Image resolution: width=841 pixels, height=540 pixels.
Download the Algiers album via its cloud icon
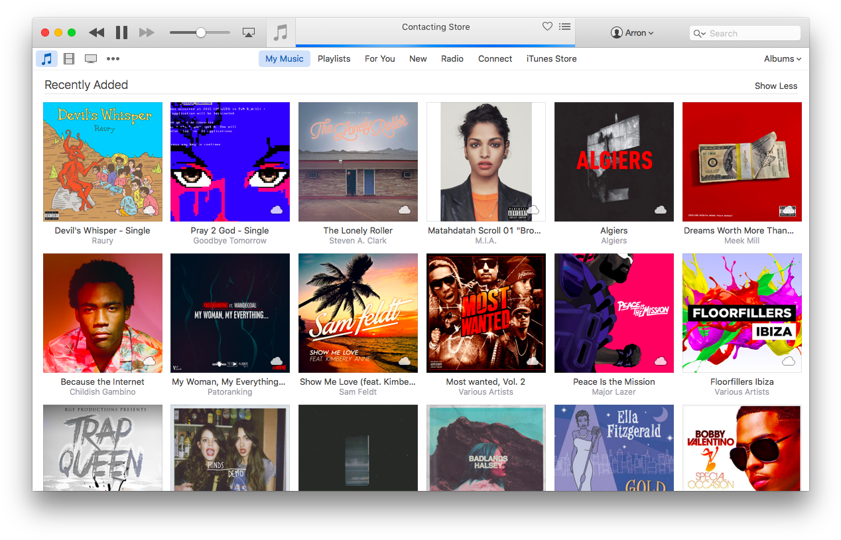661,209
